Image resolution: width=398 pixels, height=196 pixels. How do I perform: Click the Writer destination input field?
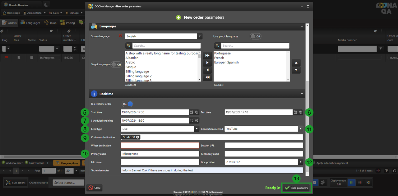tap(160, 146)
